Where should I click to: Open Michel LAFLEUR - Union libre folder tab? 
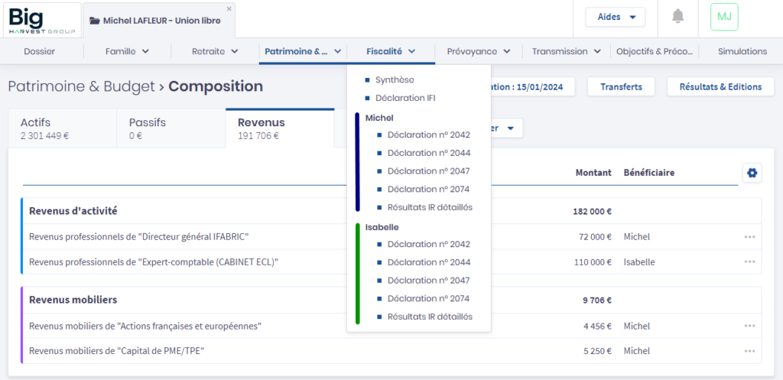click(x=161, y=21)
